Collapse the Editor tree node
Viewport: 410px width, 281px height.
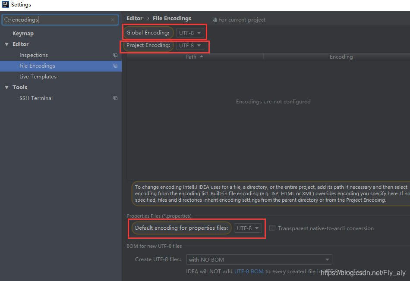point(7,44)
